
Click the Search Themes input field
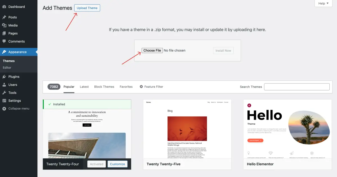click(x=297, y=87)
